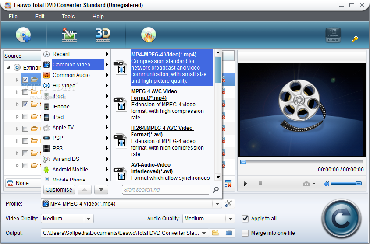Enable Merge into one file

(x=245, y=233)
